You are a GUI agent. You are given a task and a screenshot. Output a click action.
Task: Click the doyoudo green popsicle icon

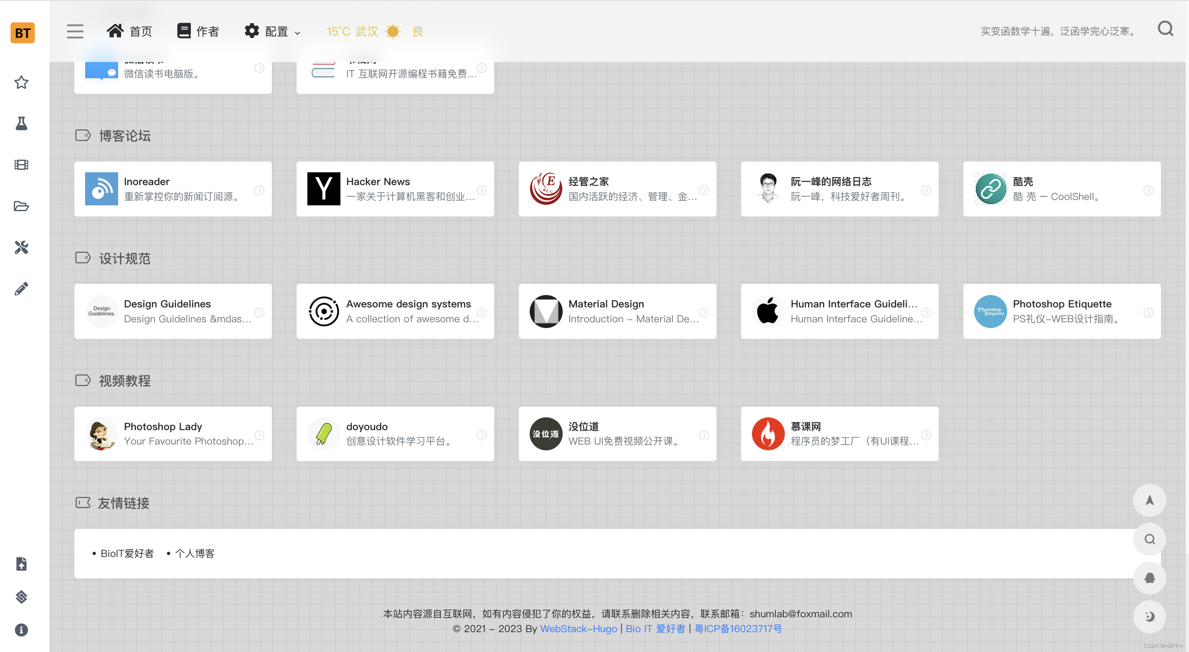click(x=323, y=433)
